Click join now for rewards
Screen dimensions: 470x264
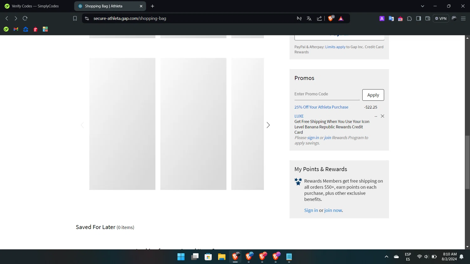coord(333,210)
